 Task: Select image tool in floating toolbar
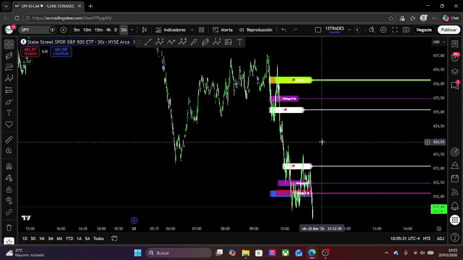(x=228, y=42)
